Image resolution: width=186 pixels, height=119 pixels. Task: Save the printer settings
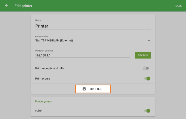(x=178, y=6)
